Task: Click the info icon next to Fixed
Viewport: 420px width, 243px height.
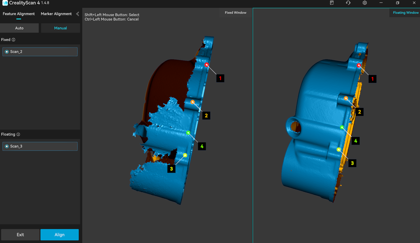Action: click(x=13, y=40)
